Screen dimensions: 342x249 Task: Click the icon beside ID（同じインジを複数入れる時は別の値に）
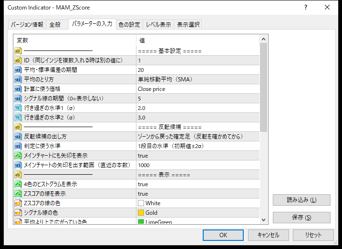click(x=18, y=60)
